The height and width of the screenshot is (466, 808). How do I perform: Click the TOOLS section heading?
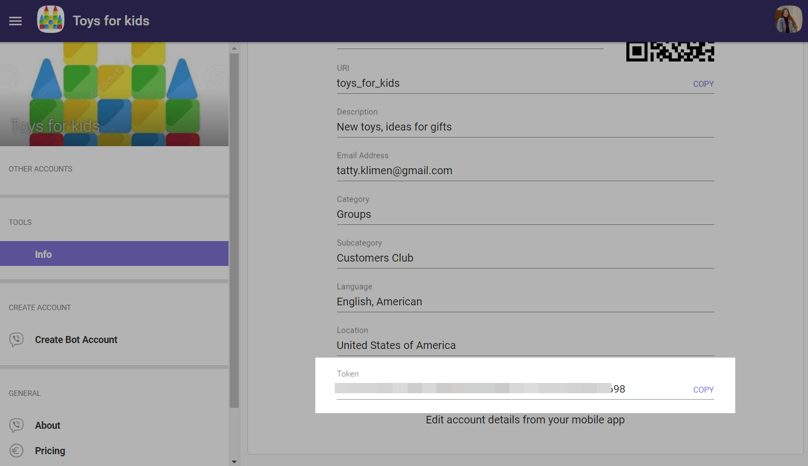tap(20, 222)
